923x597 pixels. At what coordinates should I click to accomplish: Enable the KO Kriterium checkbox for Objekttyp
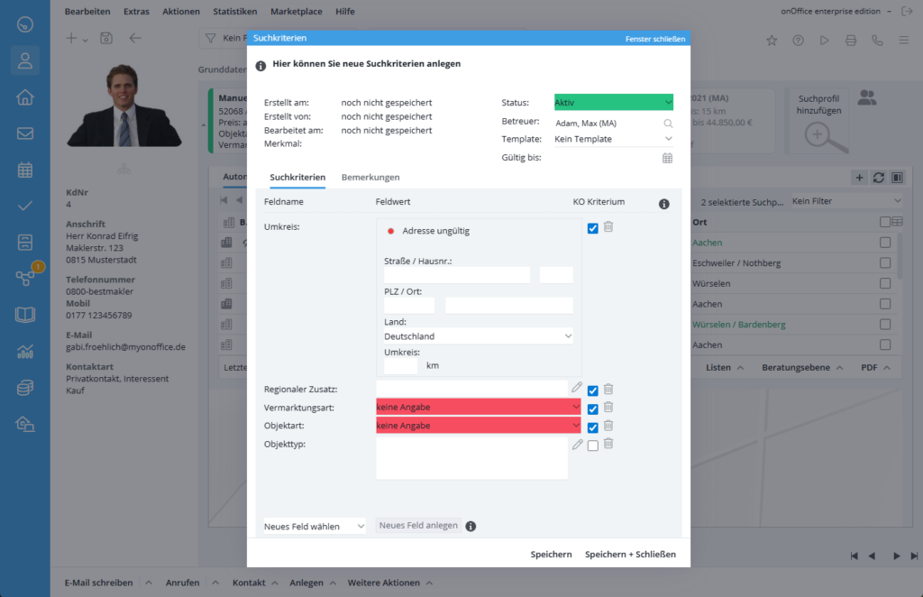(x=592, y=445)
